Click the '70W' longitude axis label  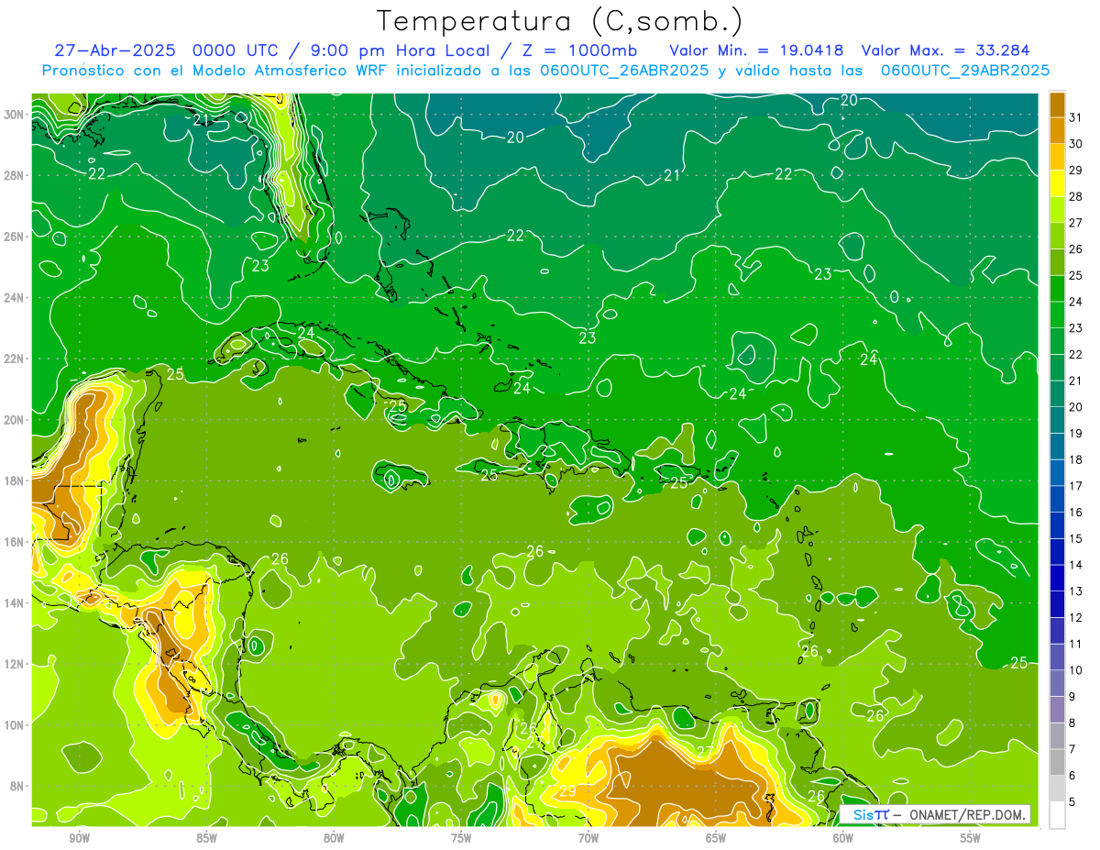click(x=588, y=838)
